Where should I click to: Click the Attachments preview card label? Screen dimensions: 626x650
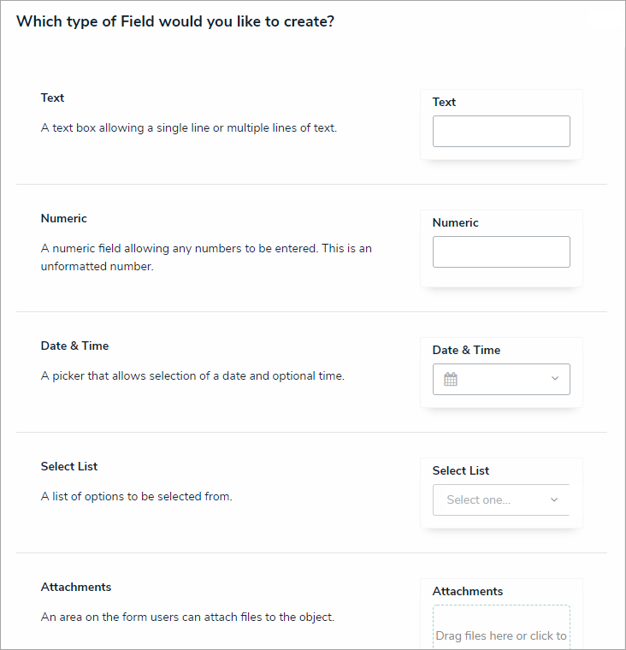(x=468, y=591)
